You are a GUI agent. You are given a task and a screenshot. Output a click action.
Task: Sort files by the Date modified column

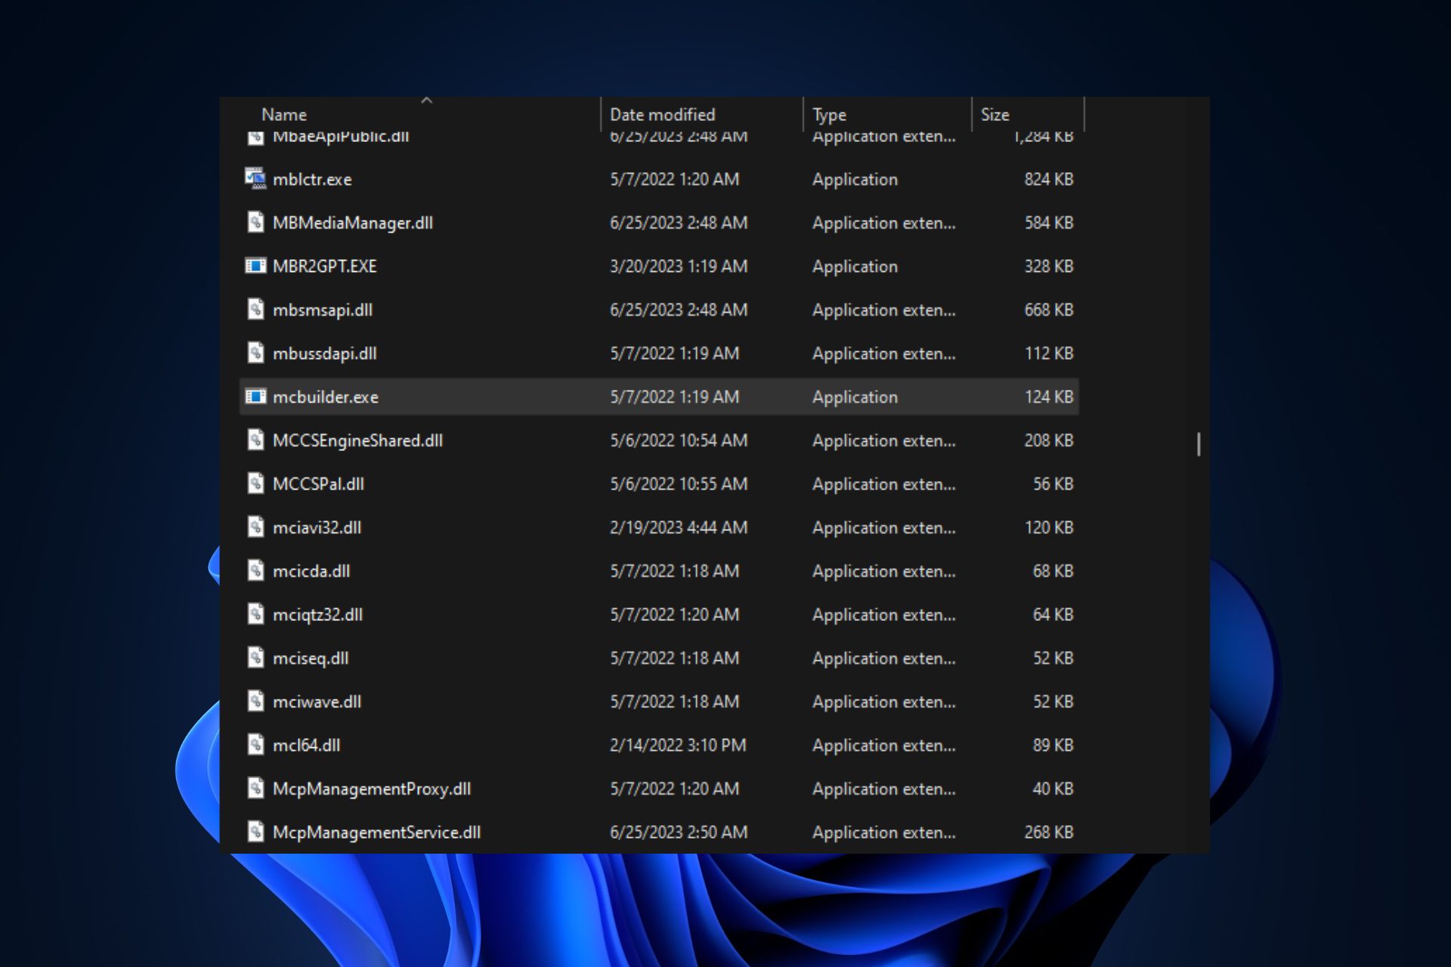coord(662,115)
